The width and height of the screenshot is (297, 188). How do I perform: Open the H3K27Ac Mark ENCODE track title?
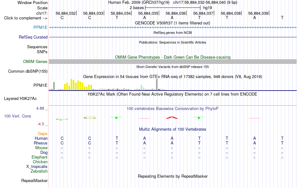[x=172, y=94]
